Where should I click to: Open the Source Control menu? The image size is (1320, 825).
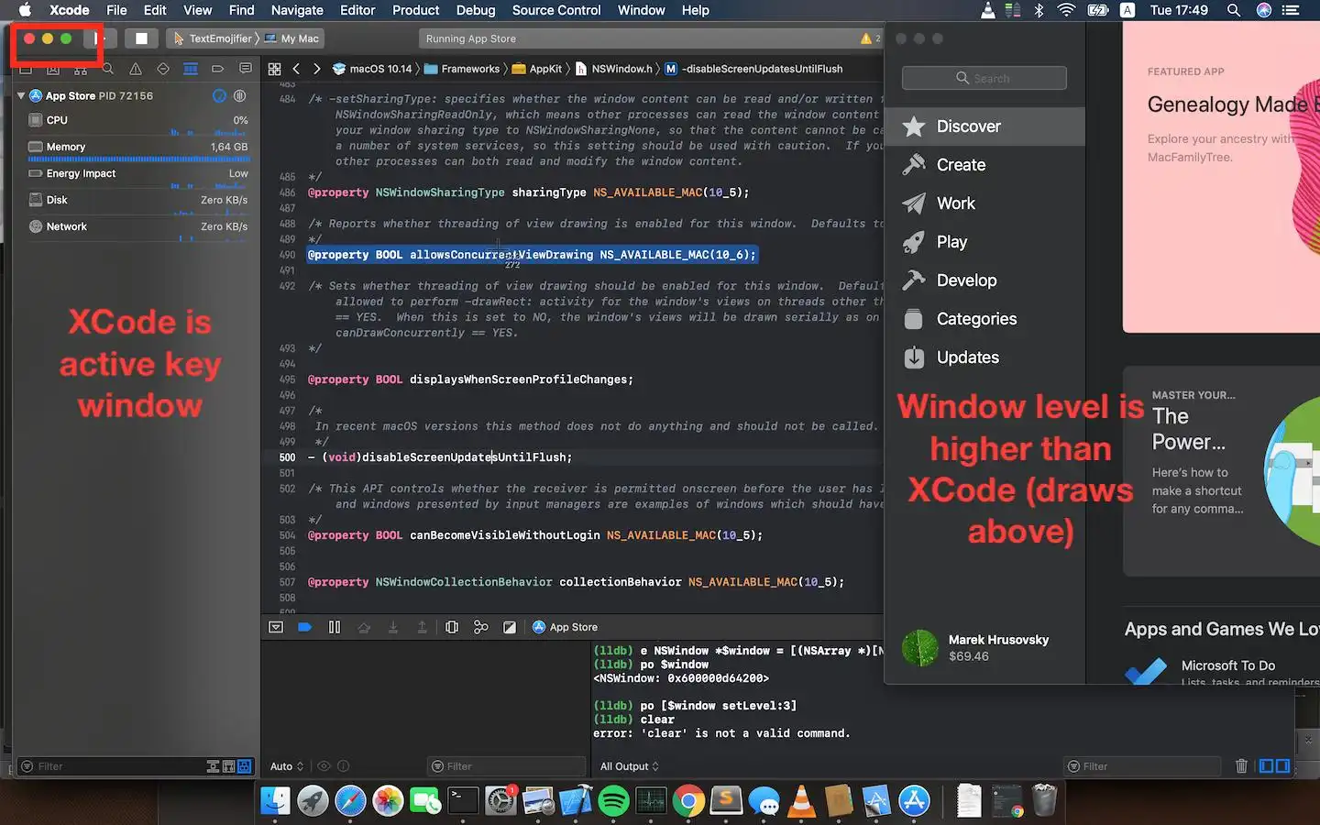coord(556,10)
